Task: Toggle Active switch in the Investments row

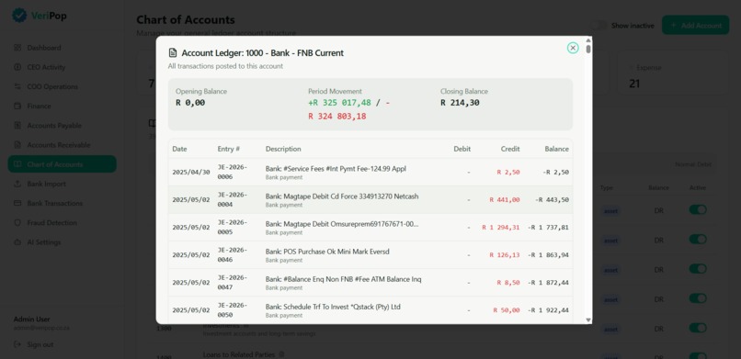Action: coord(698,328)
